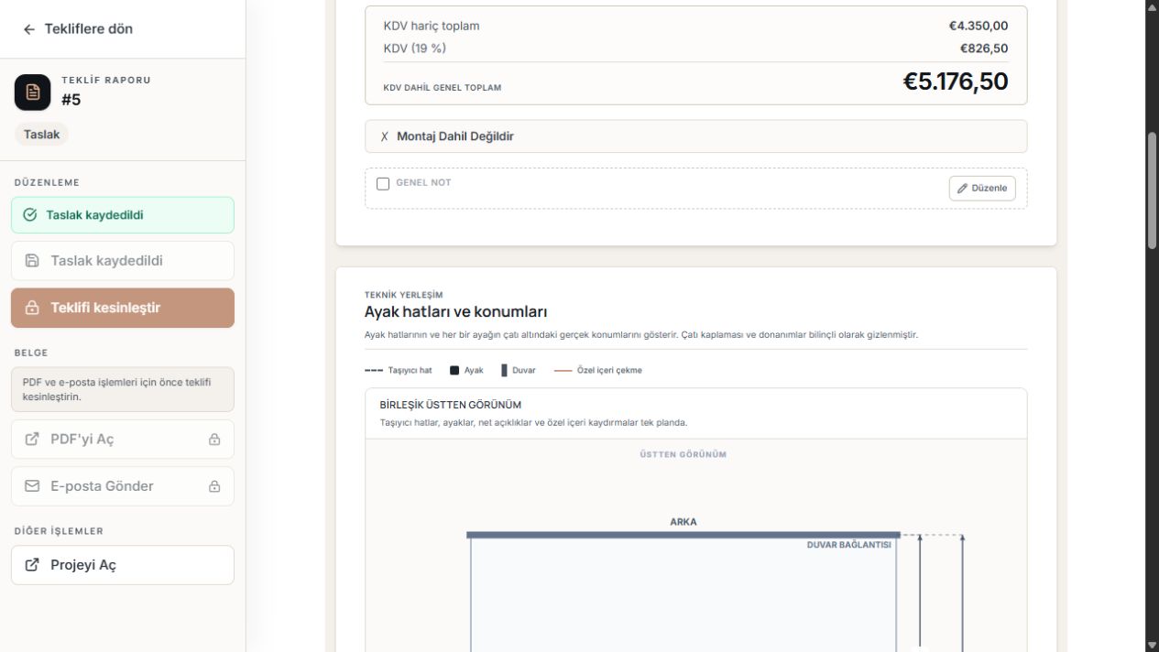Image resolution: width=1159 pixels, height=652 pixels.
Task: Click the Taşıyıcı hat legend entry
Action: click(x=399, y=370)
